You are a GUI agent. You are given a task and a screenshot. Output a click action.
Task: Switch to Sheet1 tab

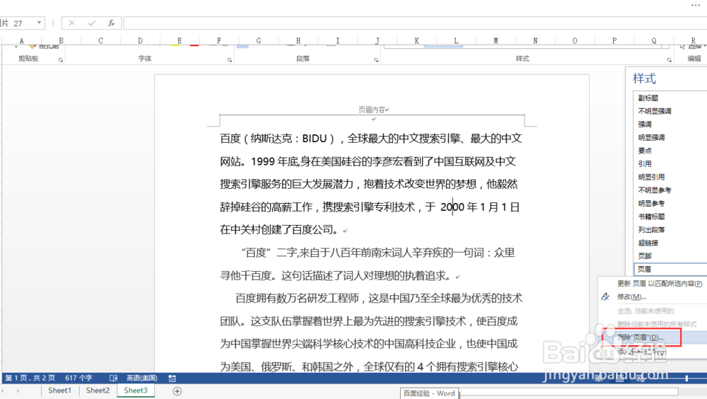(x=59, y=391)
